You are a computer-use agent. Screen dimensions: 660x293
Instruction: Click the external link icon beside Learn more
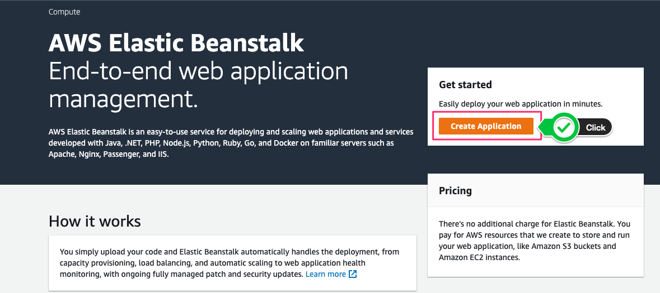pyautogui.click(x=353, y=274)
